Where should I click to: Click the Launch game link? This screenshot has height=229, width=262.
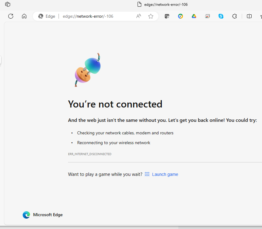tap(165, 174)
